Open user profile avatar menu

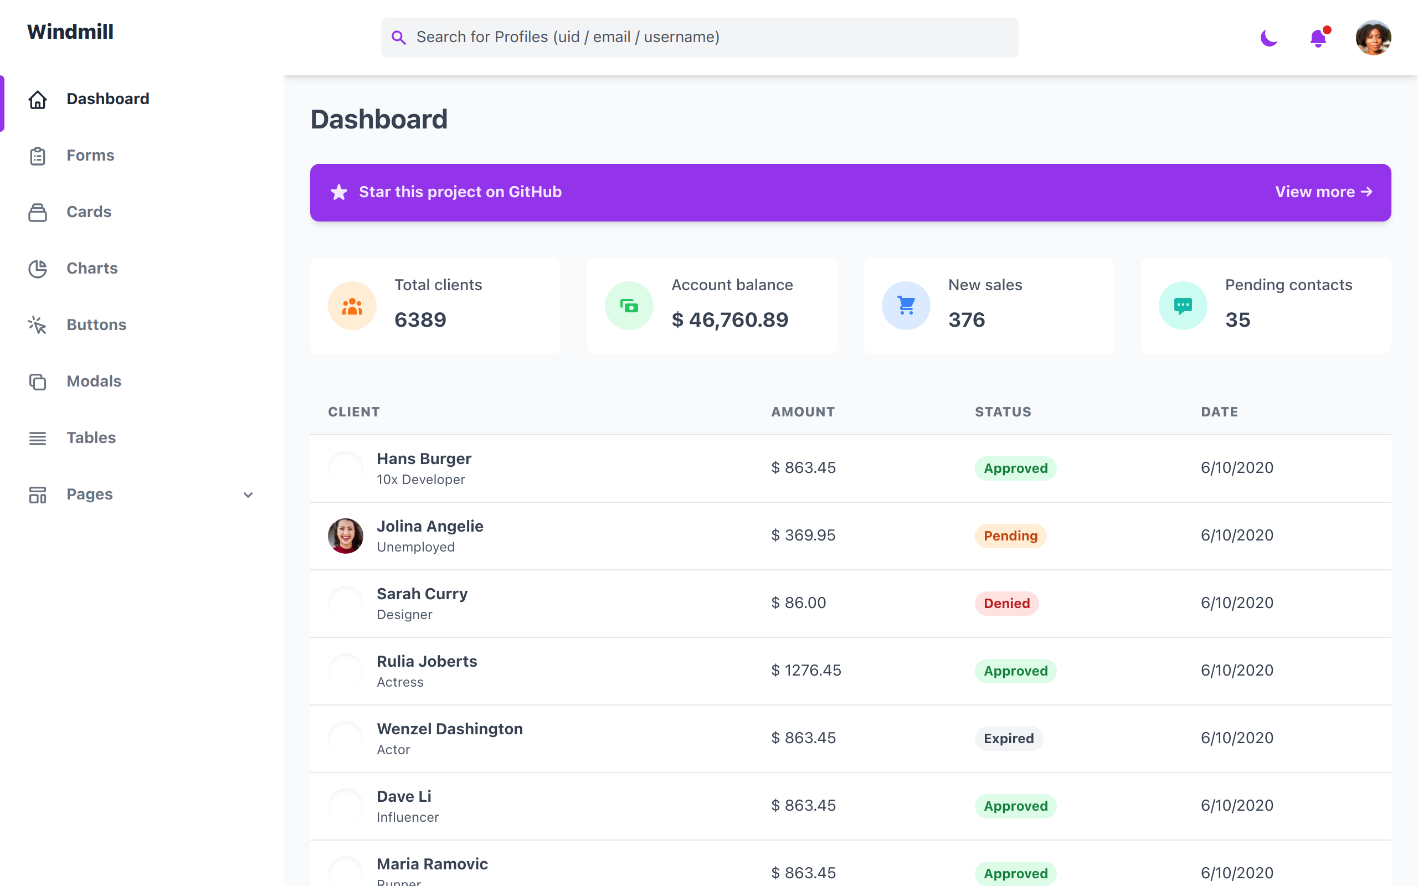click(x=1373, y=38)
